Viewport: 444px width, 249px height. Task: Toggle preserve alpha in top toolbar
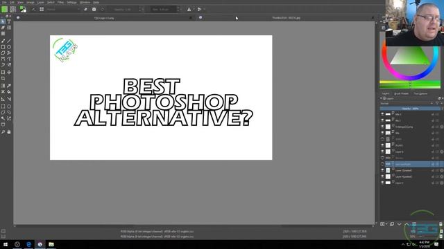click(x=94, y=9)
